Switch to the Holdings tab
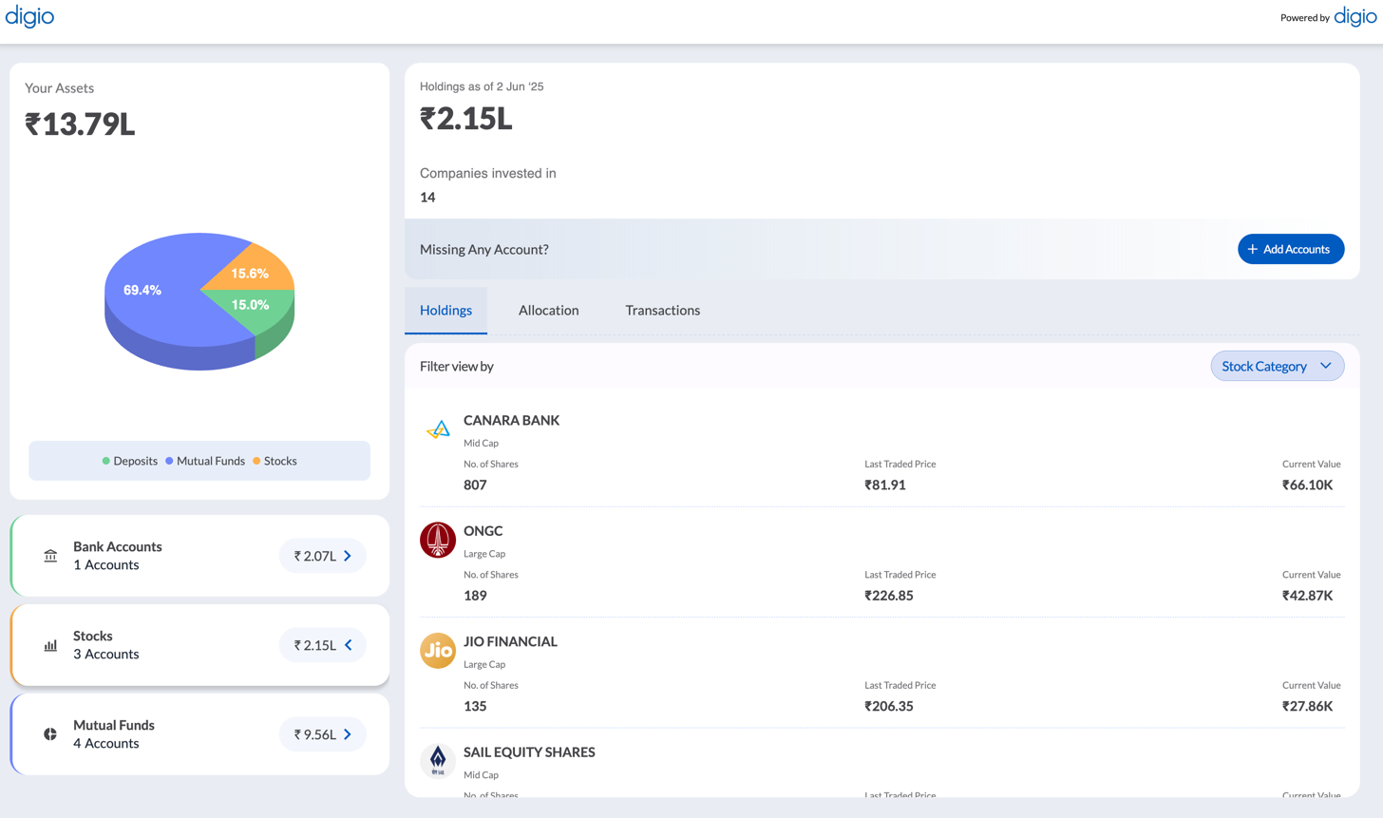Viewport: 1383px width, 818px height. pos(445,310)
